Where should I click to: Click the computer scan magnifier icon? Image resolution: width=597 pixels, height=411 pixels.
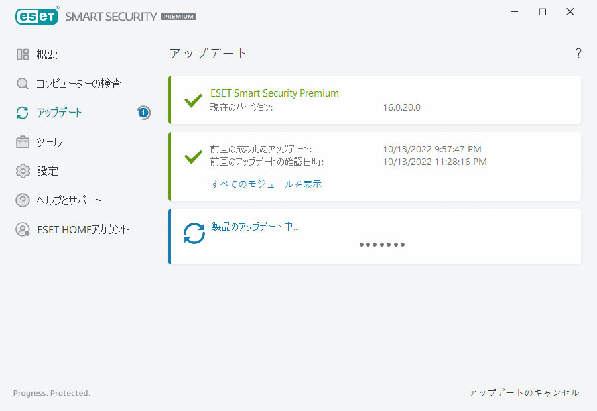(23, 84)
